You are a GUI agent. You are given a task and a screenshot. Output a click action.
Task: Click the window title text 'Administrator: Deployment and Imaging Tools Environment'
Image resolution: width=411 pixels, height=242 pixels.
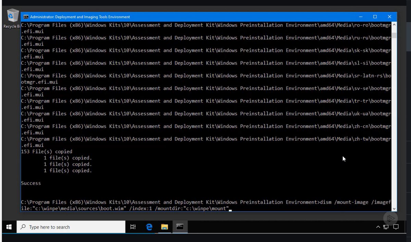80,17
